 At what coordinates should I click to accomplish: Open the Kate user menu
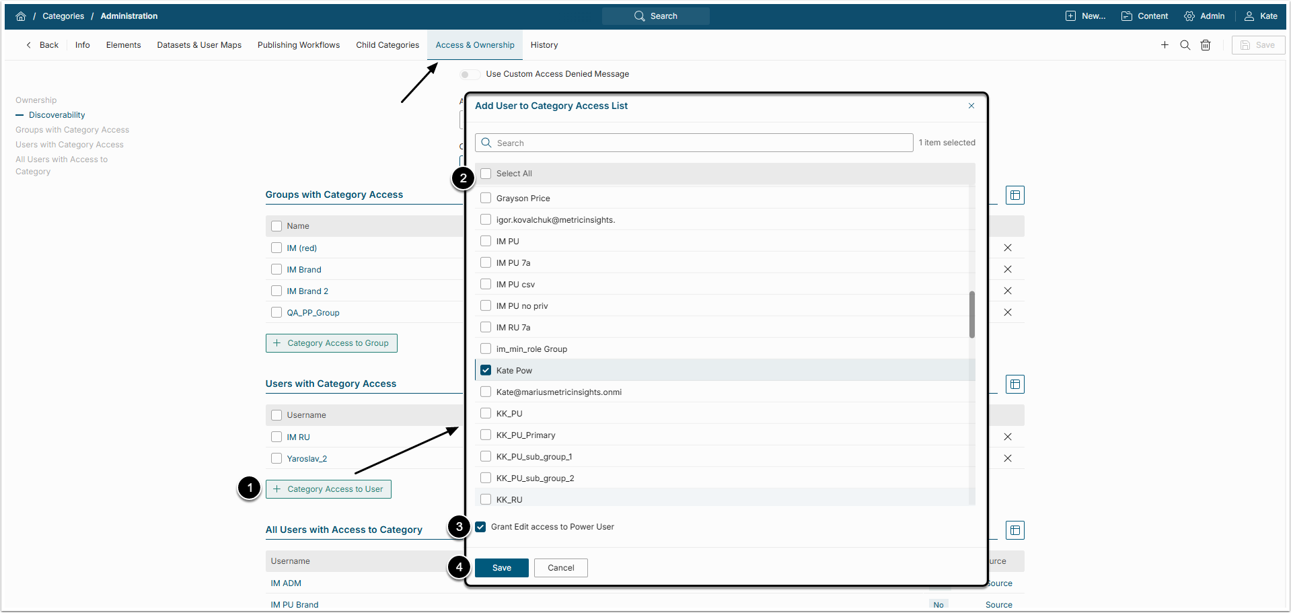coord(1261,16)
